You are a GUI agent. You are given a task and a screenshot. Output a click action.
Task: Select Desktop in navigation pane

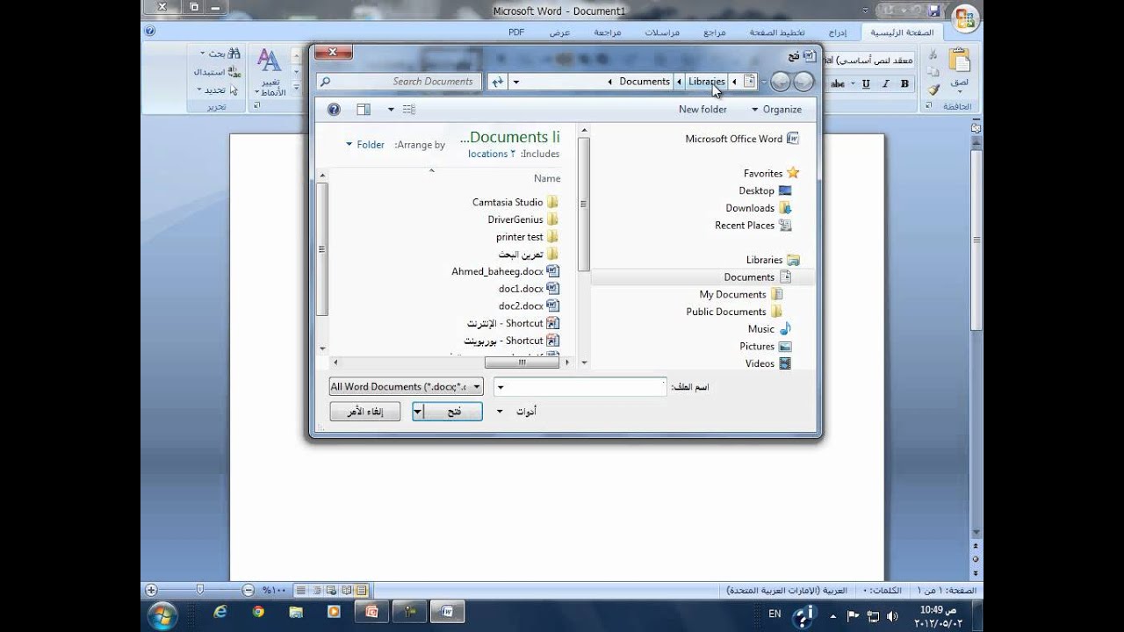point(765,190)
